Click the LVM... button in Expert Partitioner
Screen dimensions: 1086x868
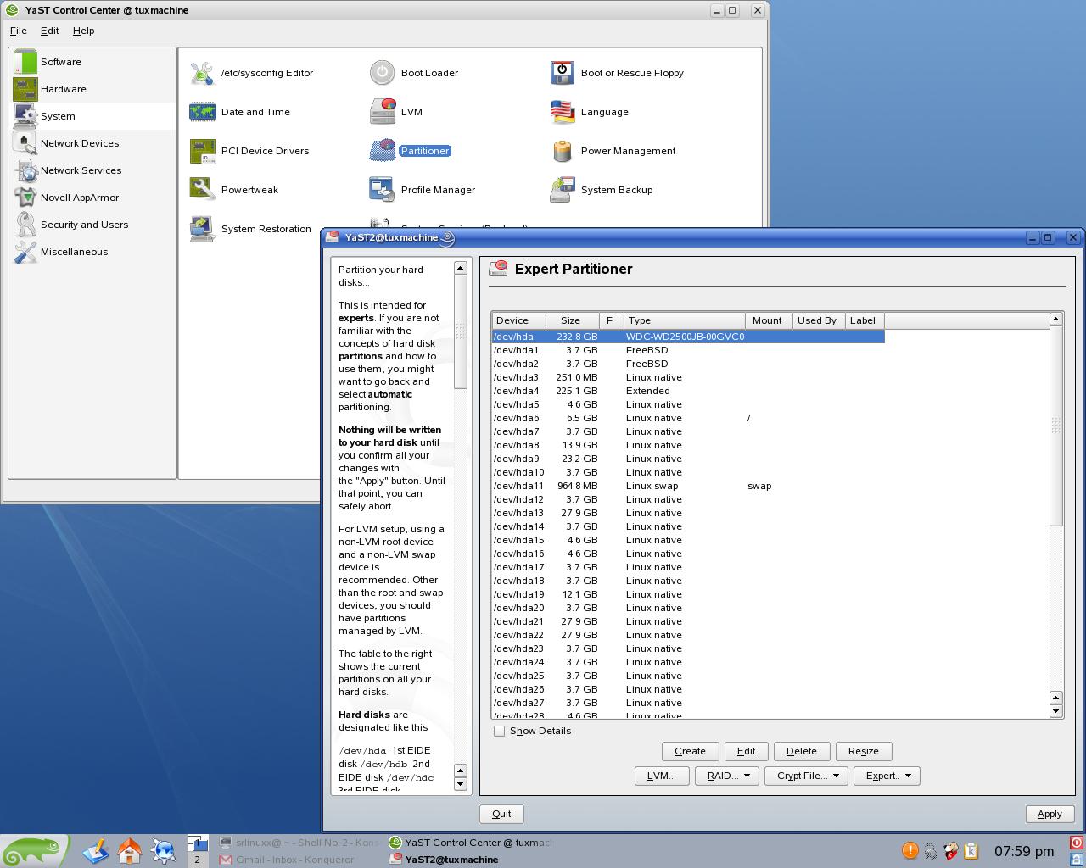(x=662, y=776)
